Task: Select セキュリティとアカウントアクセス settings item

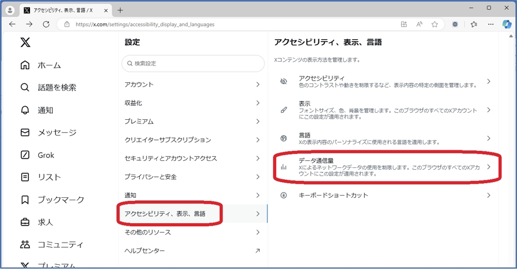Action: point(193,158)
